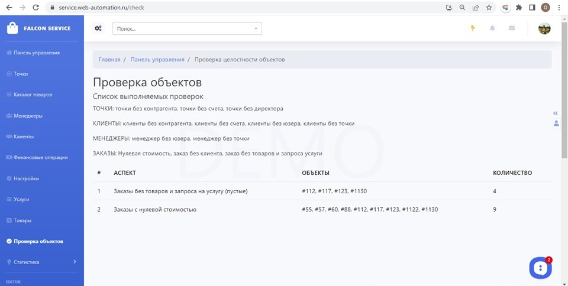Open the gears settings icon near search
The image size is (568, 286).
(98, 28)
